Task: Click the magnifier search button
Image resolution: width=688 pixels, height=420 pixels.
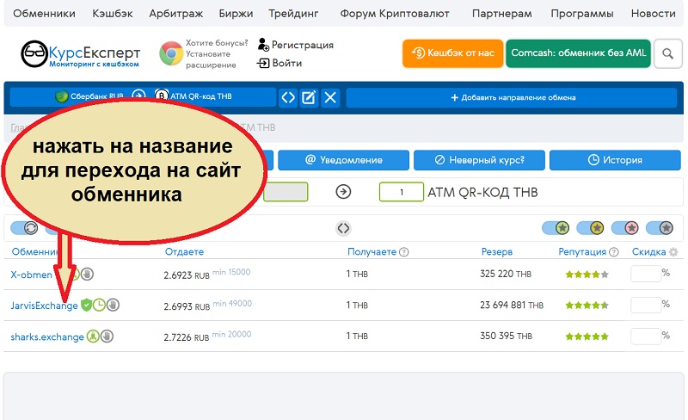Action: (x=668, y=53)
